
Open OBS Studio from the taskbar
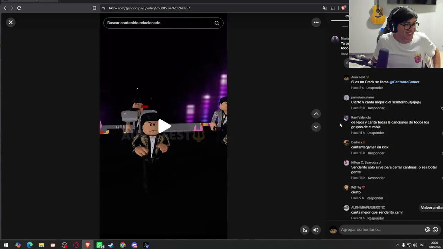[64, 245]
